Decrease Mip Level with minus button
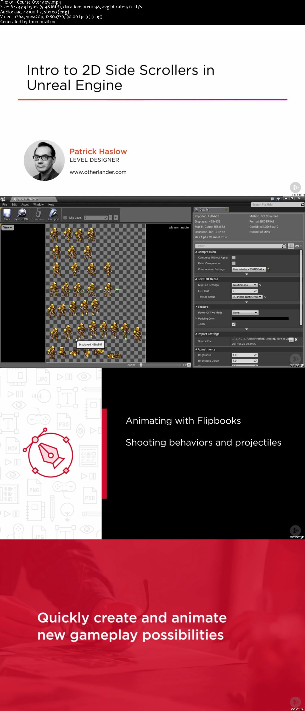 tap(111, 218)
